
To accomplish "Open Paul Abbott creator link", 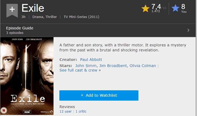I will pyautogui.click(x=91, y=60).
